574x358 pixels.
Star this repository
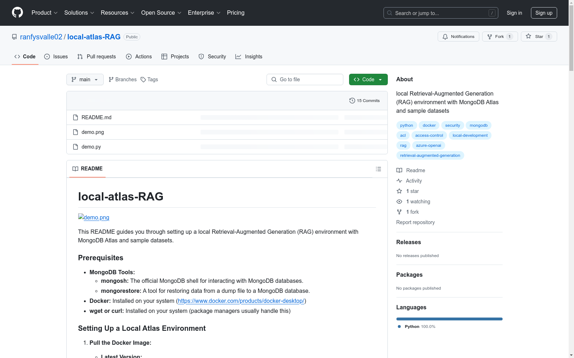(x=539, y=37)
